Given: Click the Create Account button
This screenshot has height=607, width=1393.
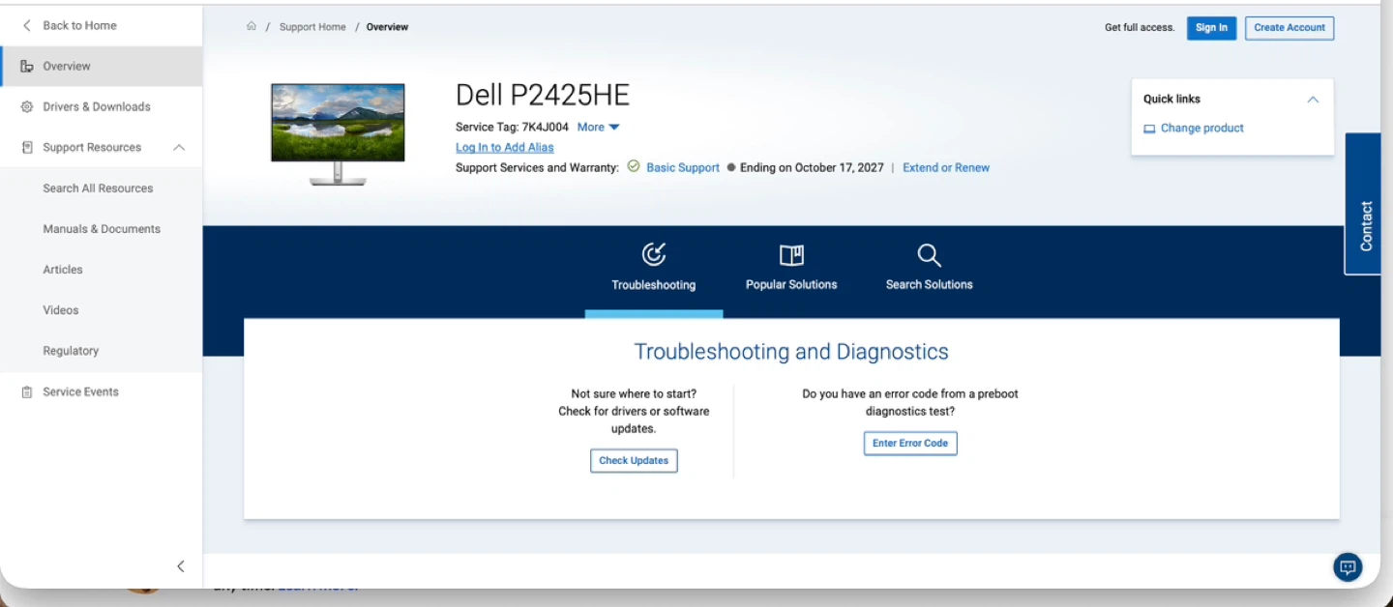Looking at the screenshot, I should click(x=1289, y=28).
